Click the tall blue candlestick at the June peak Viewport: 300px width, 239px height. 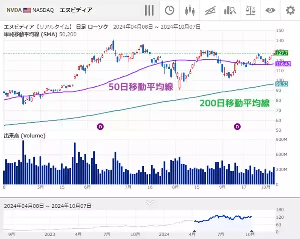click(x=113, y=45)
